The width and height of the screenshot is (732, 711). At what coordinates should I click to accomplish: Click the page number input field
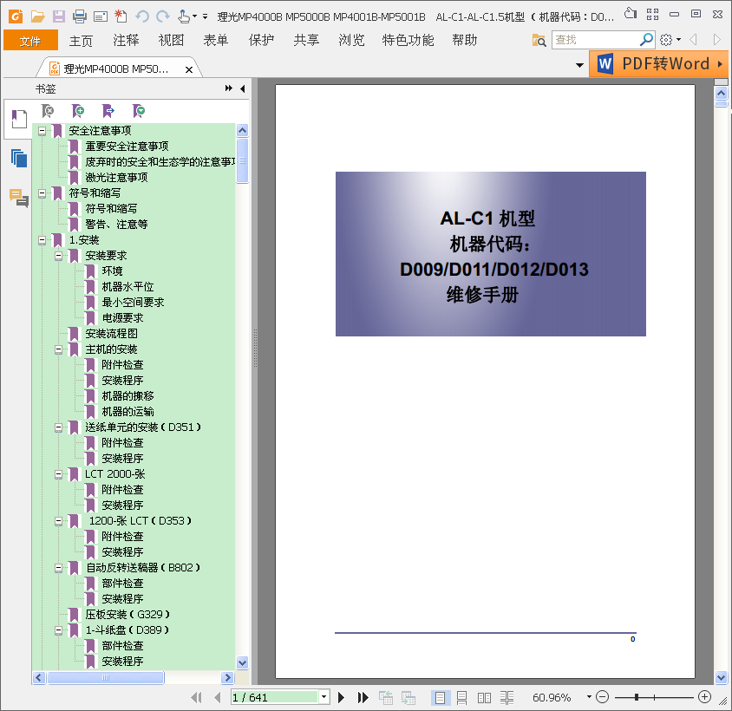pyautogui.click(x=275, y=697)
